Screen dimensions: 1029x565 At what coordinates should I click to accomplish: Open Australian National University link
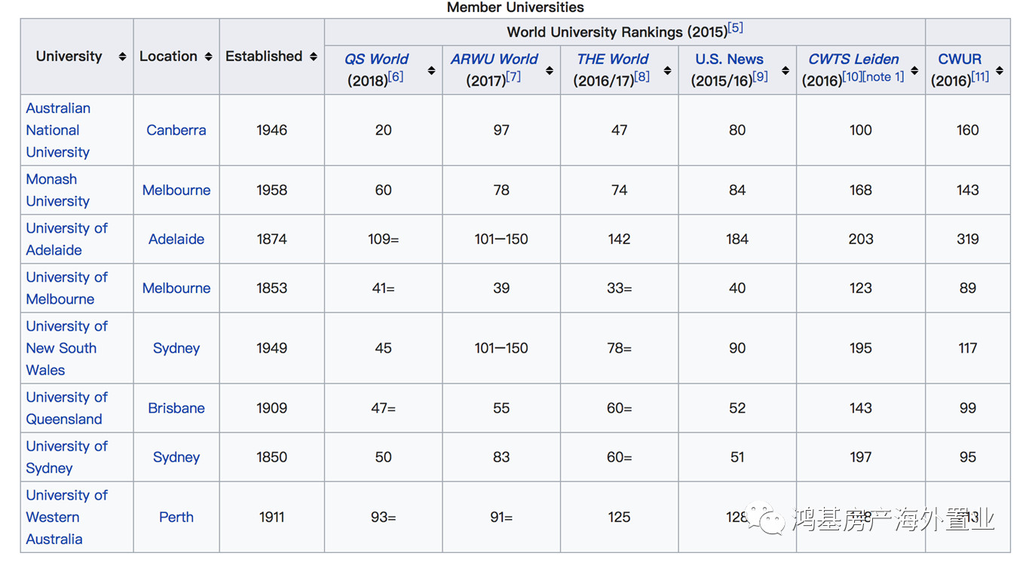click(58, 130)
